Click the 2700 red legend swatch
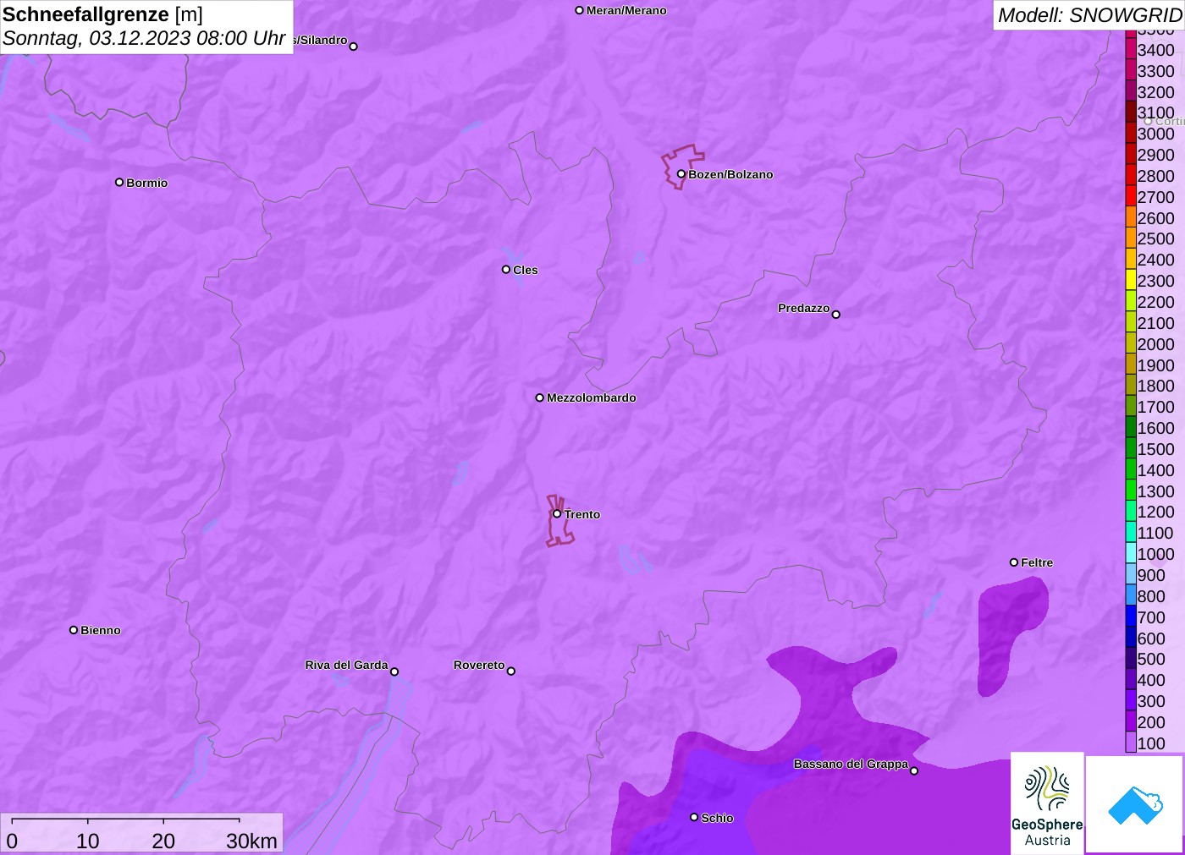Viewport: 1185px width, 855px height. (x=1131, y=197)
